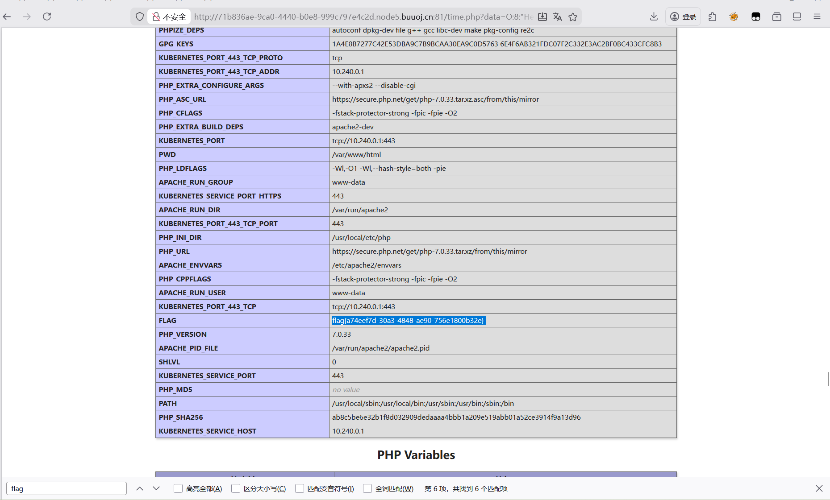Enable the 高亮全部 highlight all checkbox

[178, 488]
